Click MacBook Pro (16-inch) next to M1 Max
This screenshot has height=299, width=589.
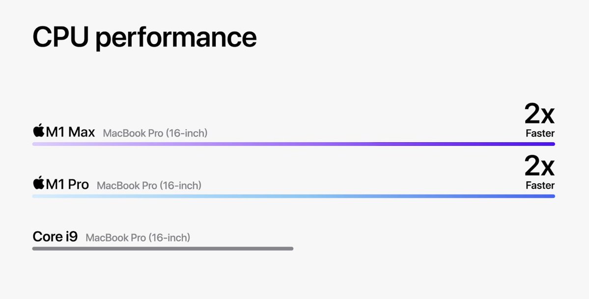click(155, 133)
